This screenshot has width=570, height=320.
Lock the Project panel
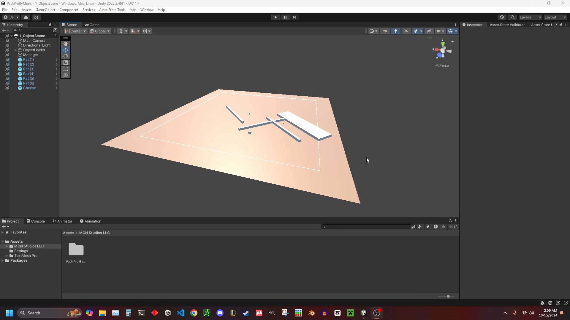[x=450, y=221]
